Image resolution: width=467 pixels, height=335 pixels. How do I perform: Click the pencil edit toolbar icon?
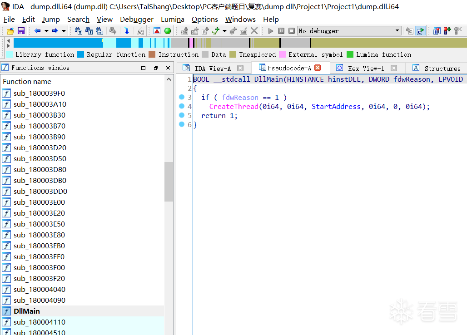coord(243,31)
